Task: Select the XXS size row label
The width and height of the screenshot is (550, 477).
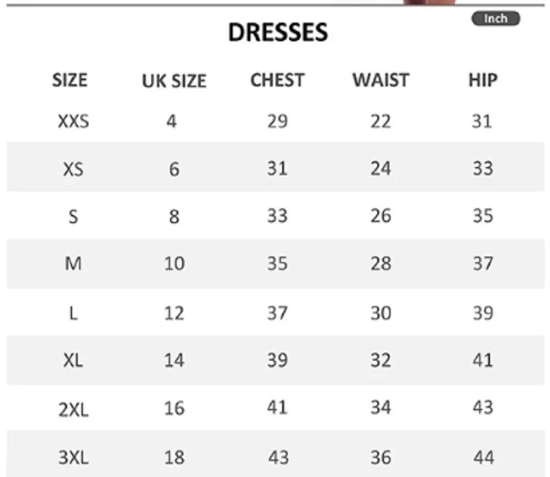Action: pyautogui.click(x=73, y=121)
